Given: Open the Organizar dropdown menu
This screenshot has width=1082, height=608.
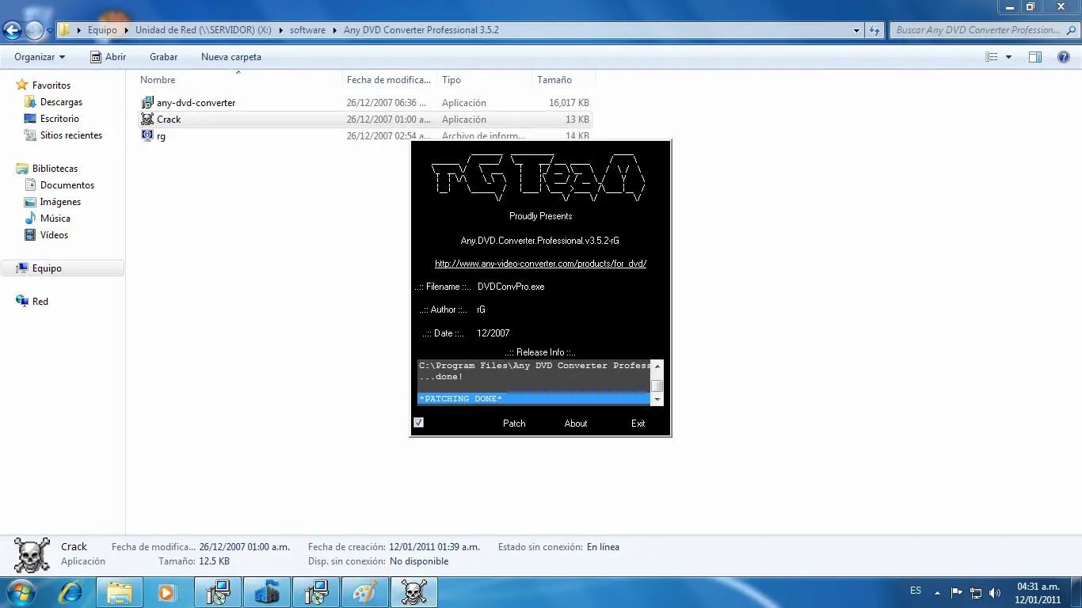Looking at the screenshot, I should [40, 57].
